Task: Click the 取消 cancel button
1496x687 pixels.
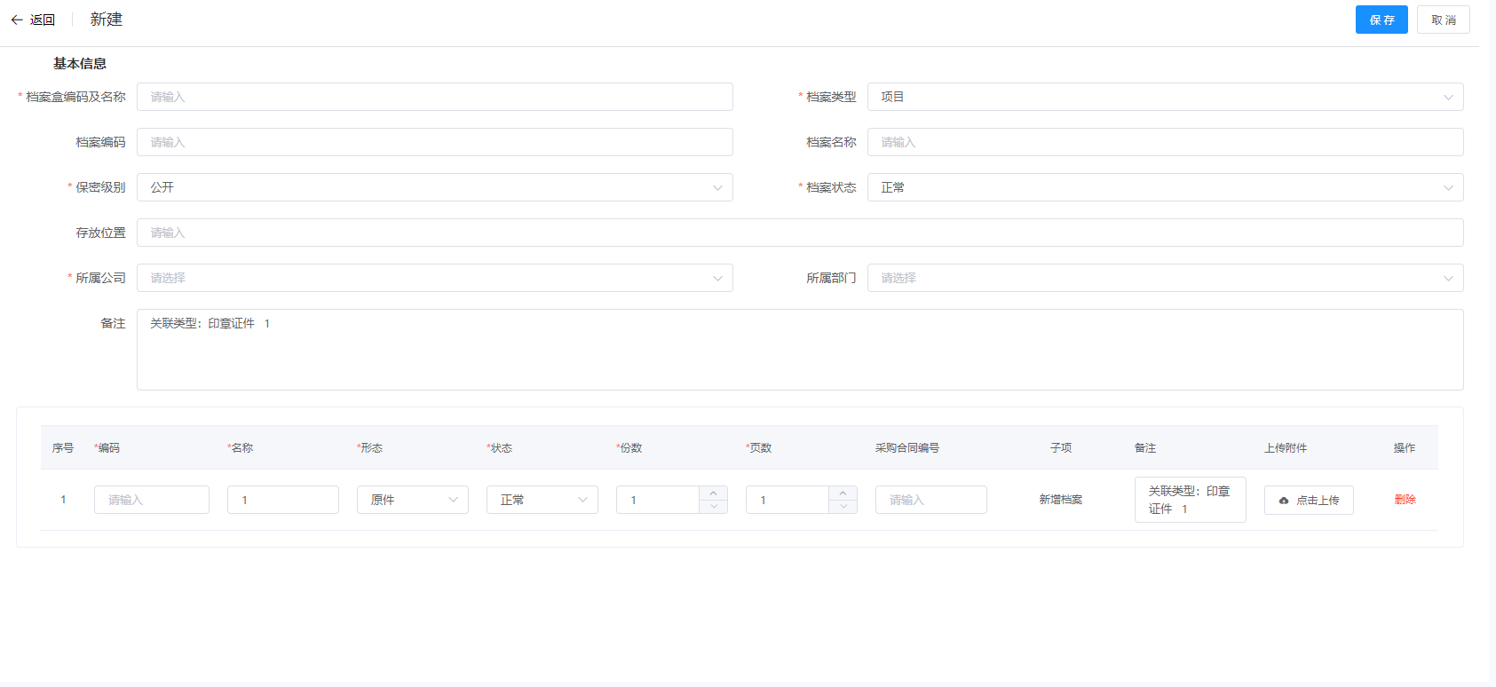Action: tap(1443, 20)
